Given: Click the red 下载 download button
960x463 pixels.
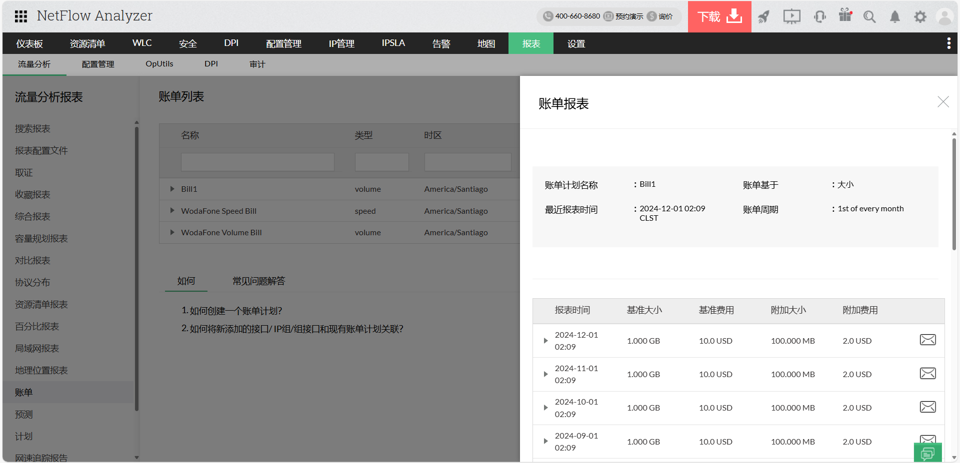Looking at the screenshot, I should [x=719, y=17].
